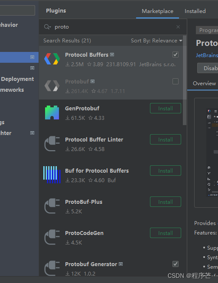The height and width of the screenshot is (283, 218).
Task: Click the search magnifier icon in plugin search
Action: 46,27
